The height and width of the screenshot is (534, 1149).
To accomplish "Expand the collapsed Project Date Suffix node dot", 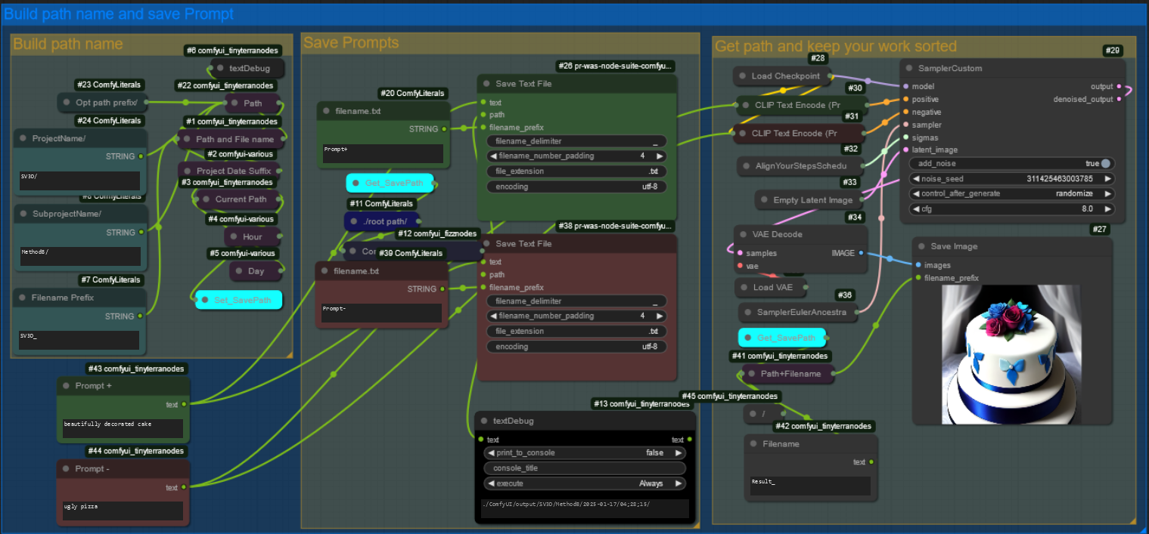I will click(x=186, y=171).
